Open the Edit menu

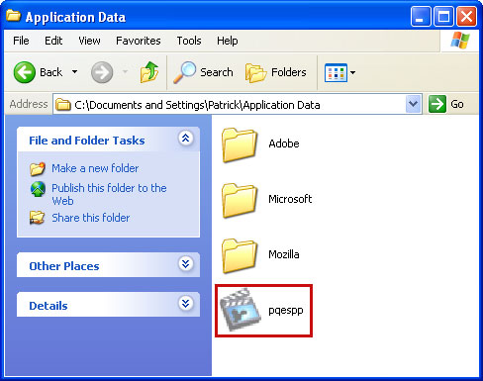(x=53, y=41)
